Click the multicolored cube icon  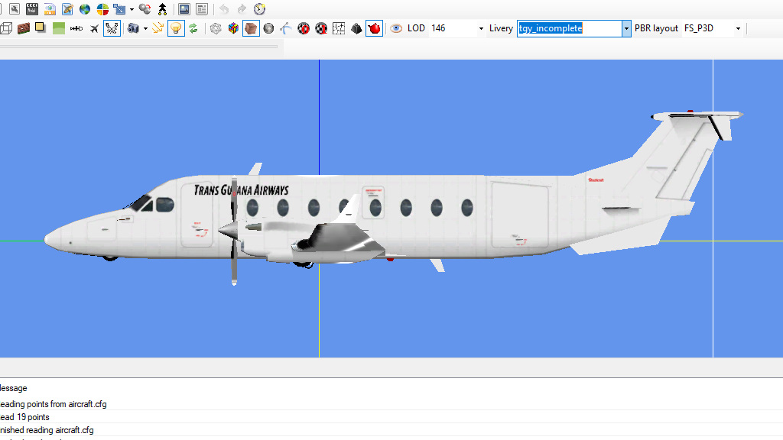(233, 28)
